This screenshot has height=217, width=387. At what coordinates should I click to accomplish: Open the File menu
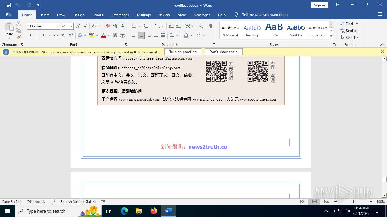(9, 15)
